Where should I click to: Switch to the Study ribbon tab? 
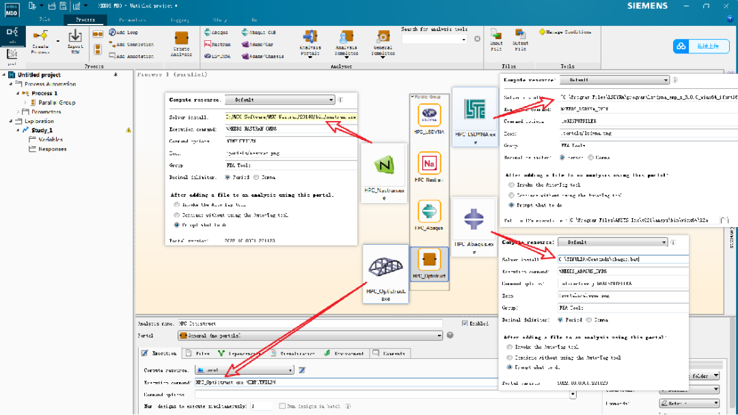coord(220,20)
